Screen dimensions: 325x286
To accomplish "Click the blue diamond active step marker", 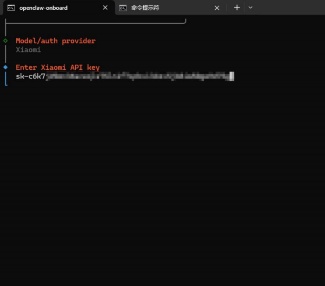I will tap(6, 67).
